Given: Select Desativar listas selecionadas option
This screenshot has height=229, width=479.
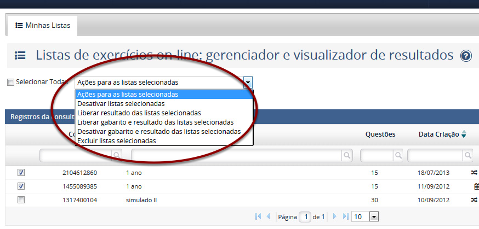Looking at the screenshot, I should click(121, 103).
